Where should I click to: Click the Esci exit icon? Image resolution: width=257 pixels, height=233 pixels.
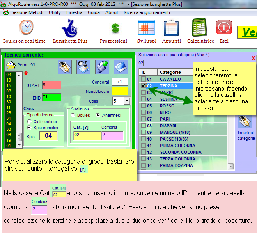pos(224,28)
